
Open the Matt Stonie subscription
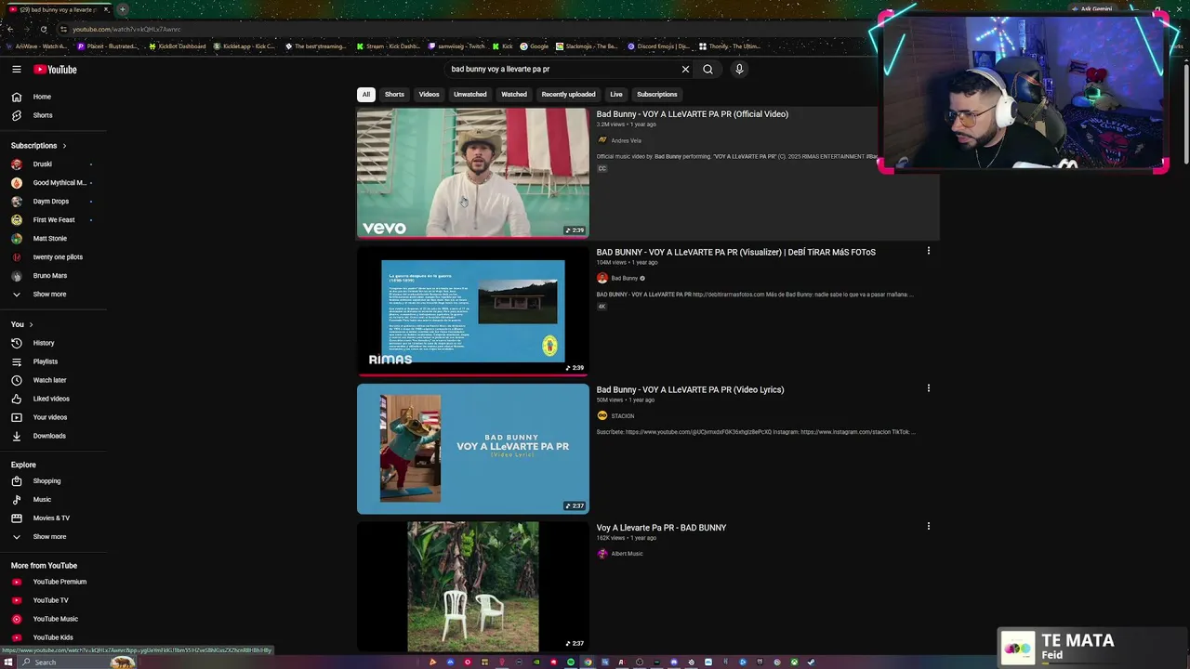[x=52, y=239]
